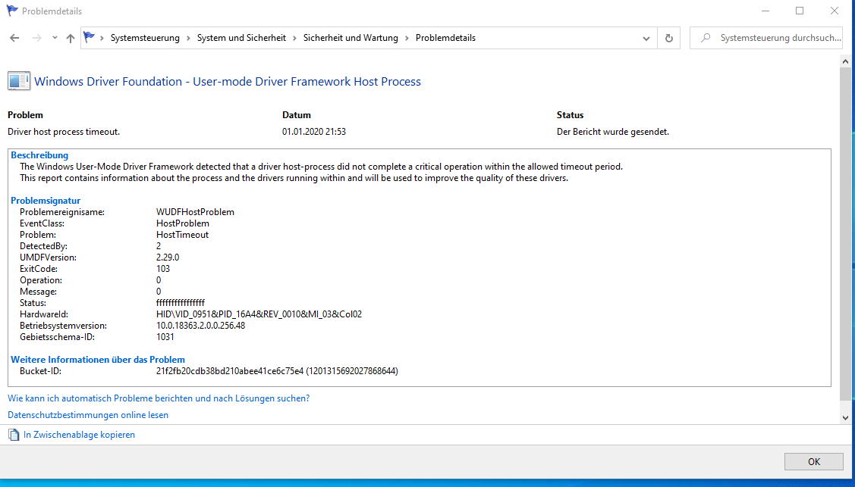
Task: Maximize the Problemdetails window
Action: click(x=800, y=11)
